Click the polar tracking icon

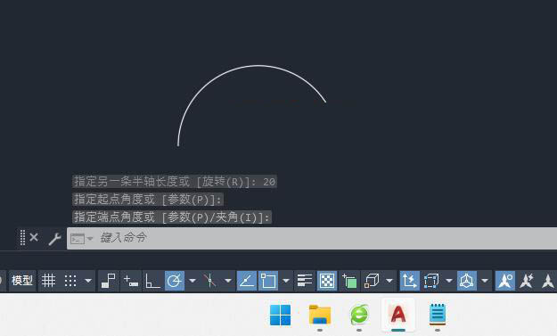point(175,281)
